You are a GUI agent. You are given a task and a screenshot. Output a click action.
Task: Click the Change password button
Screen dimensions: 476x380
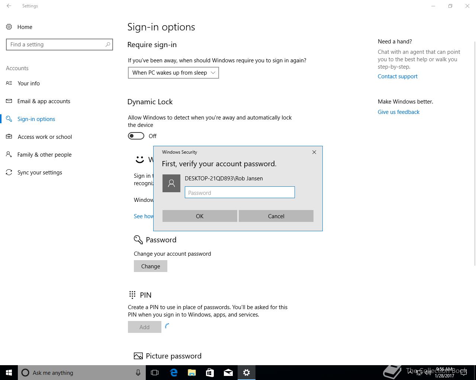[151, 266]
